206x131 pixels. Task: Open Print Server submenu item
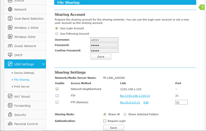pyautogui.click(x=22, y=87)
